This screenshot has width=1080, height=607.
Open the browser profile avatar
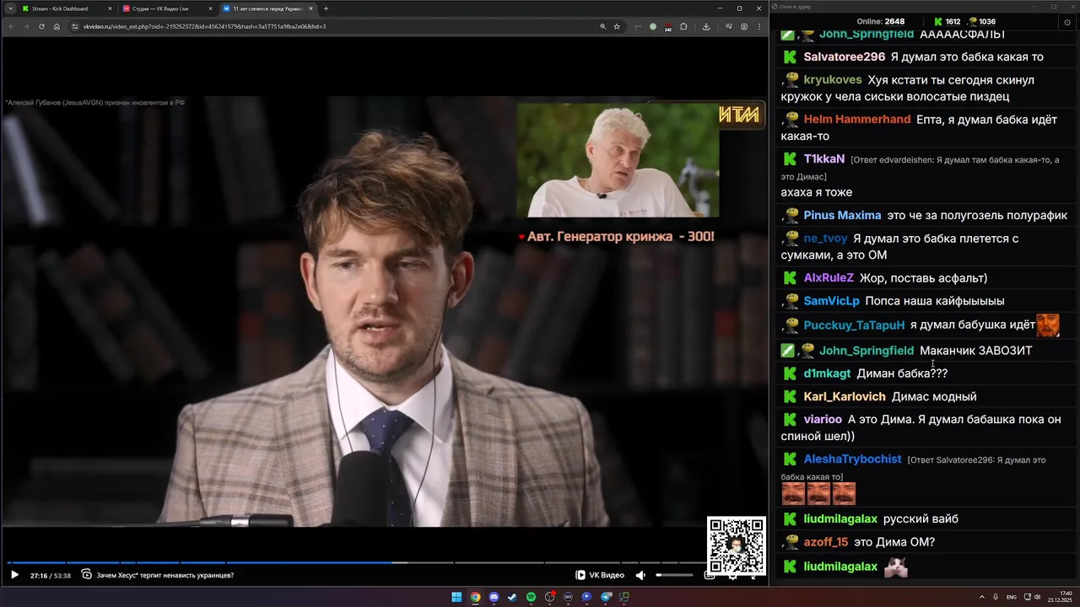[x=744, y=26]
